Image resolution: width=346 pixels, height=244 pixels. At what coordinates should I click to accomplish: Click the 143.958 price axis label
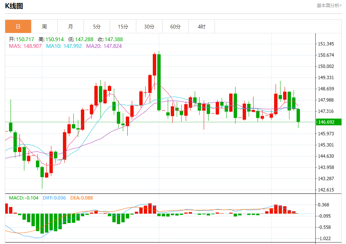click(326, 167)
